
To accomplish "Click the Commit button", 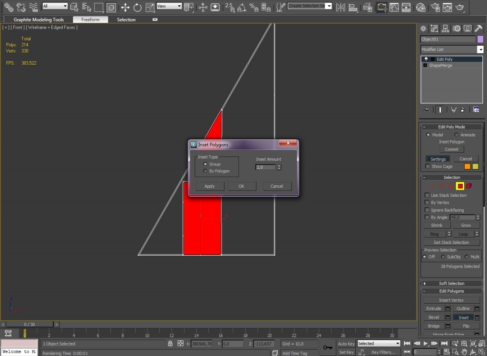I will tap(452, 149).
